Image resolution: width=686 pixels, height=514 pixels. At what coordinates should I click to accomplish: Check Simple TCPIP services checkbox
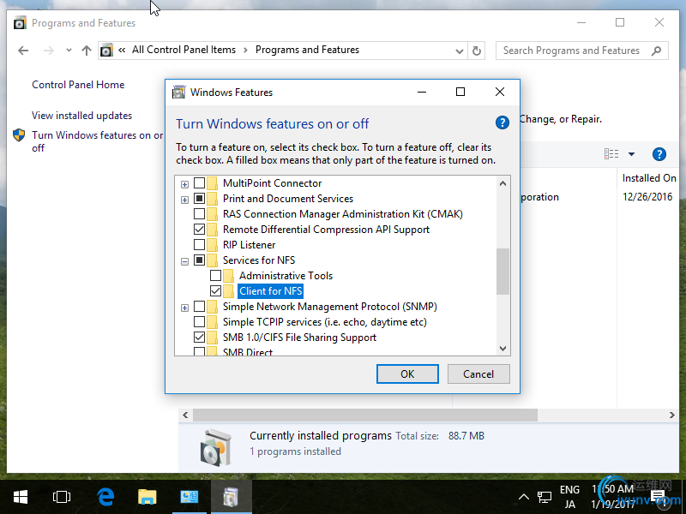point(199,322)
